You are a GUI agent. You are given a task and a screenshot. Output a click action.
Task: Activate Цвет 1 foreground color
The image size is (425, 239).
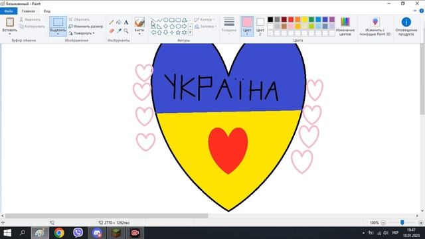(x=247, y=26)
